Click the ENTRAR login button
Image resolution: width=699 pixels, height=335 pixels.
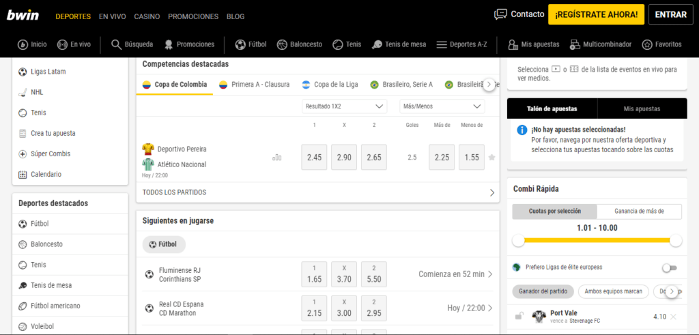671,15
